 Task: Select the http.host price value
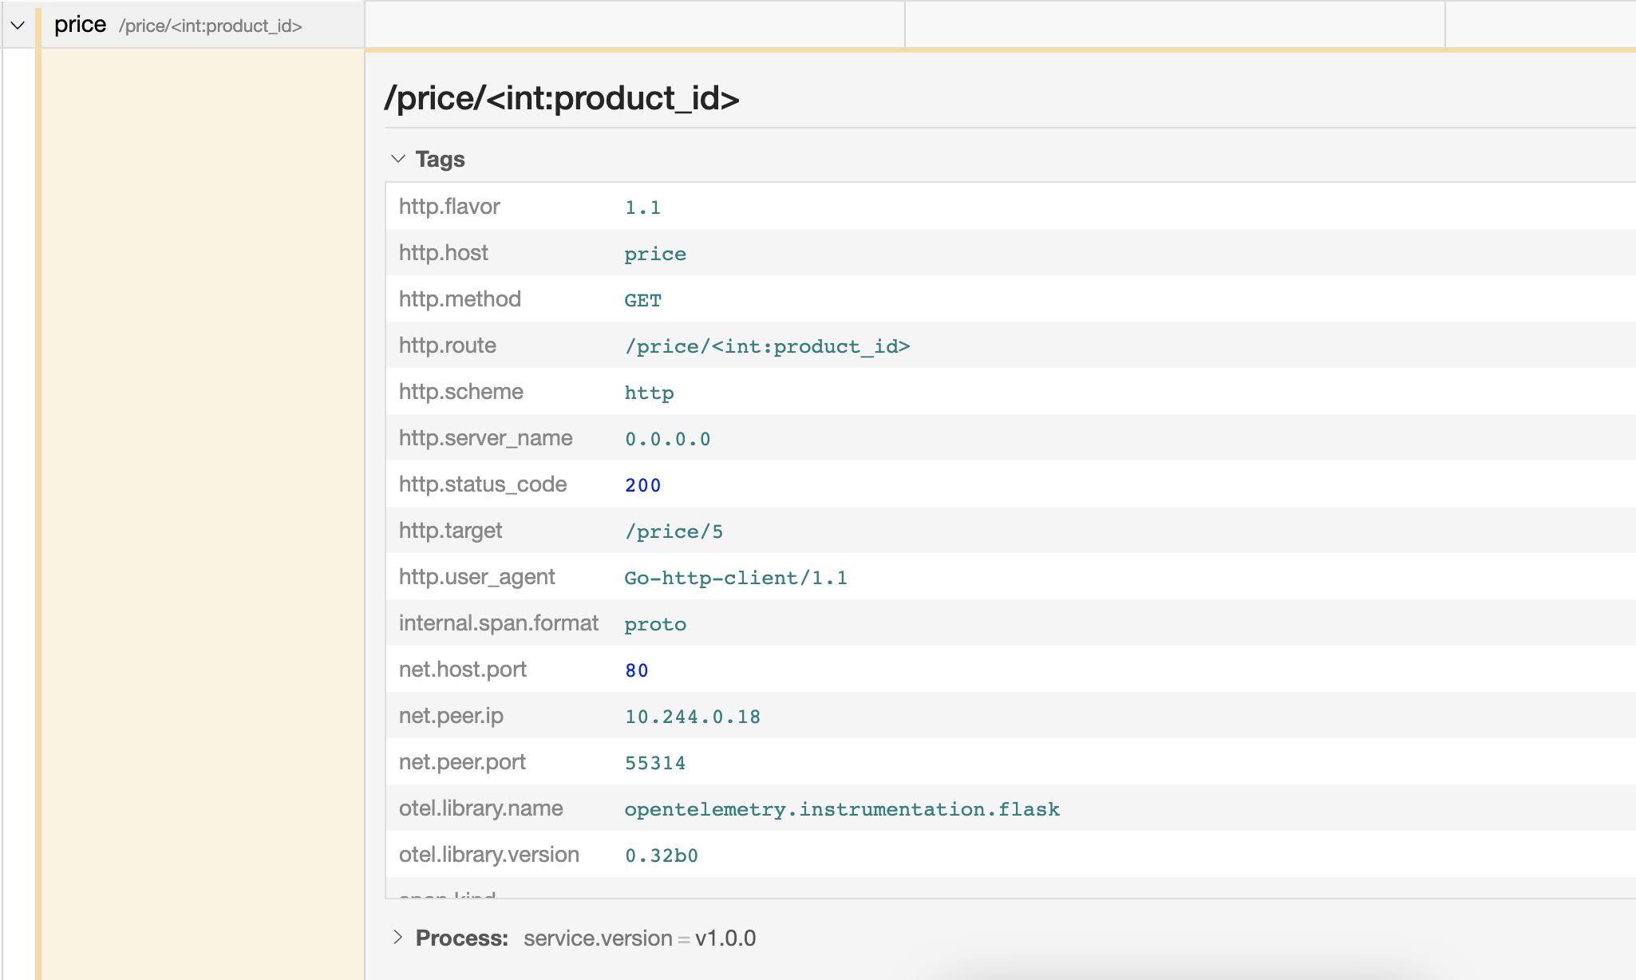[x=654, y=254]
